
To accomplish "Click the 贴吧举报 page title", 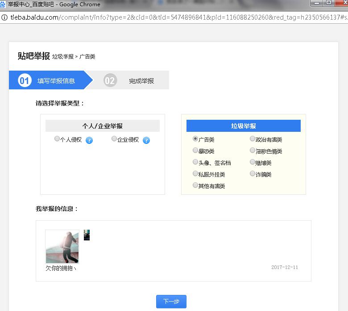I will (x=34, y=56).
